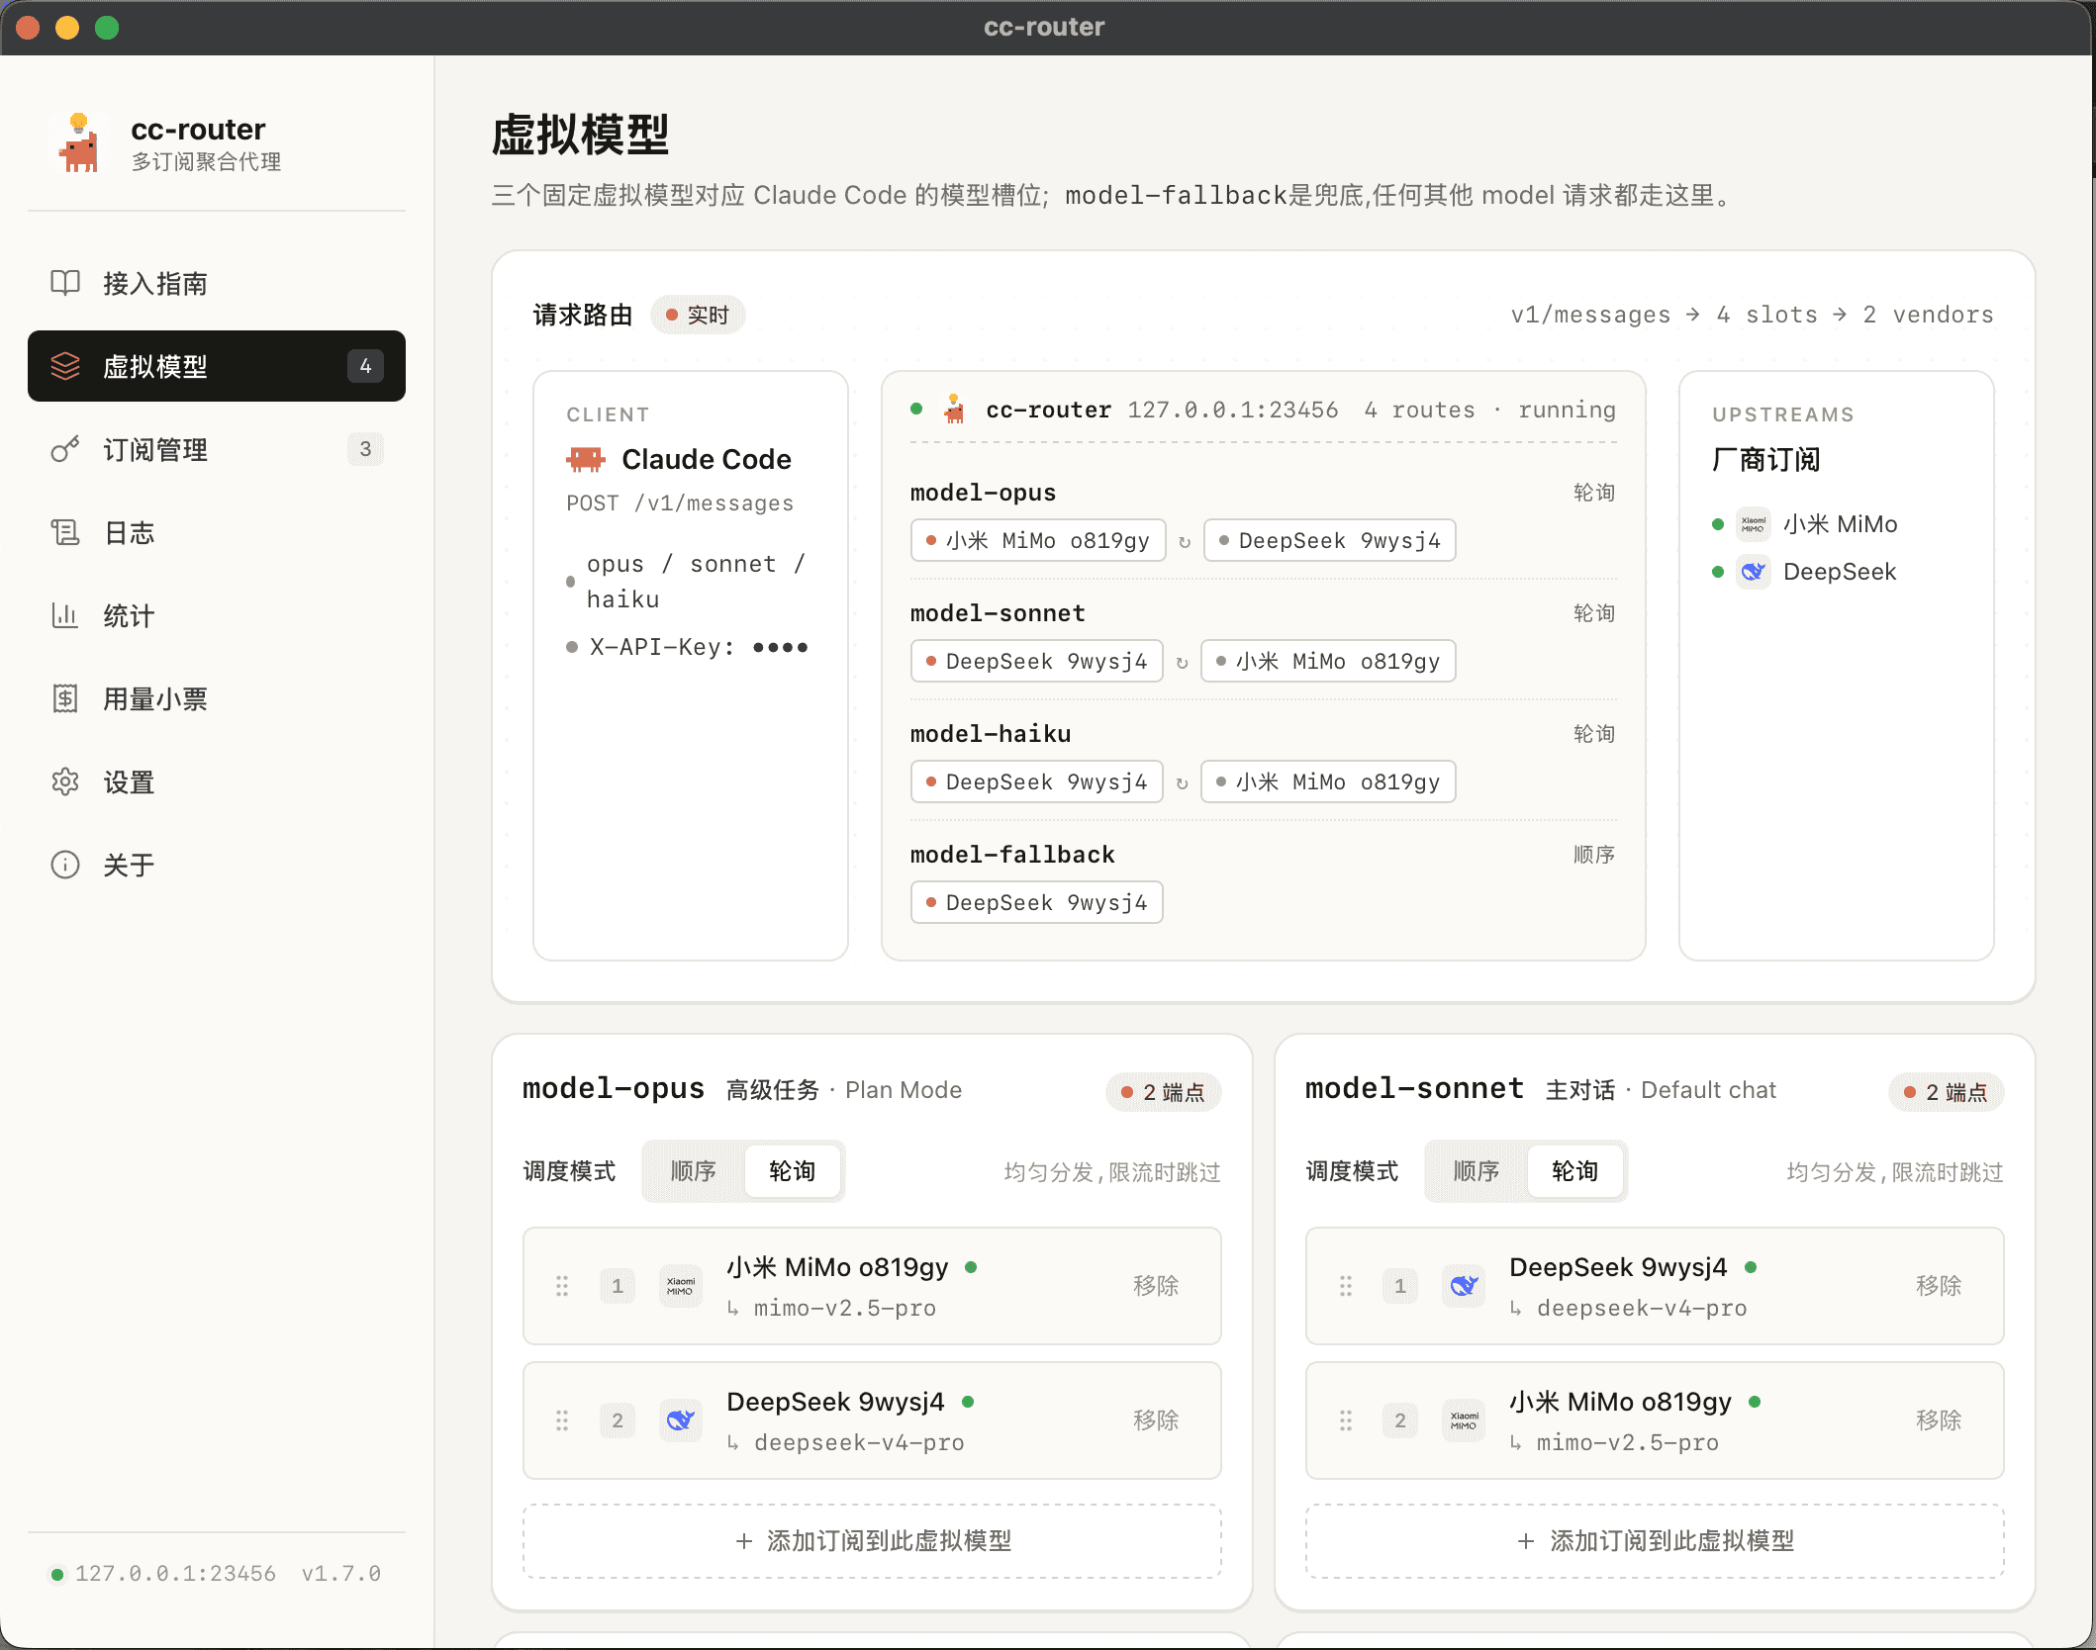Add subscription to model-opus virtual model

(x=873, y=1541)
